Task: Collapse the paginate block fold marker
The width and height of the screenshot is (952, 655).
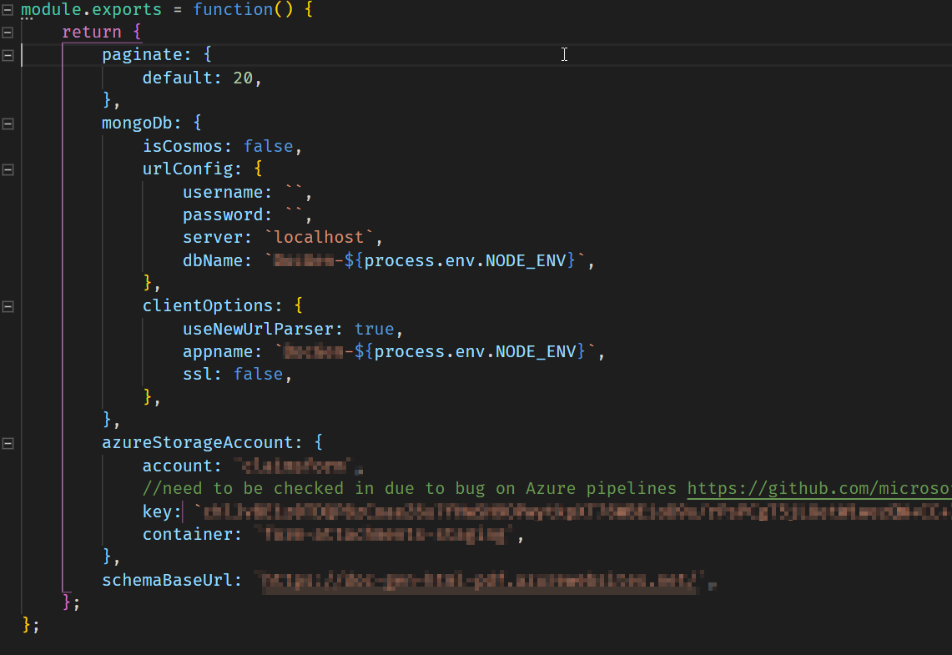Action: point(8,55)
